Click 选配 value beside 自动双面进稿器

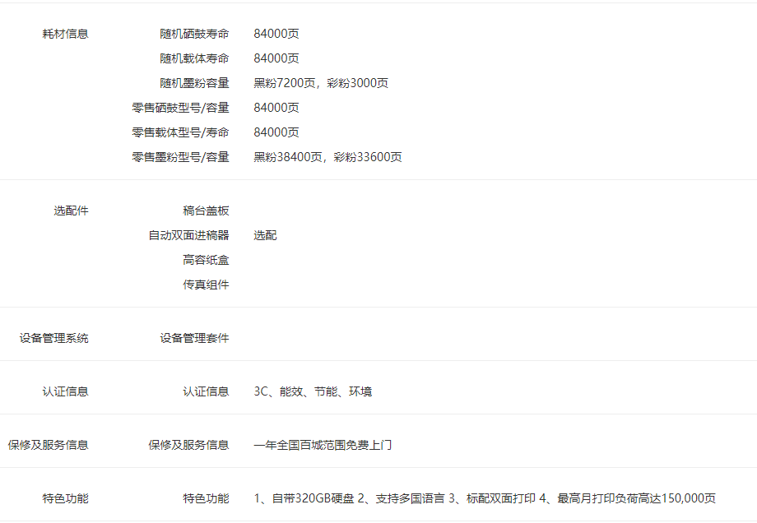(x=265, y=235)
